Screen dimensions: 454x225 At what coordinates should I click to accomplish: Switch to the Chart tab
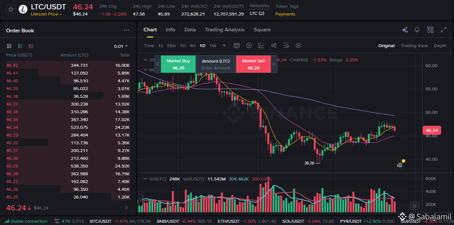(150, 30)
